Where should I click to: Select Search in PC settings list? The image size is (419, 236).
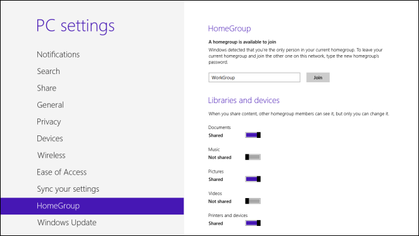(x=48, y=71)
